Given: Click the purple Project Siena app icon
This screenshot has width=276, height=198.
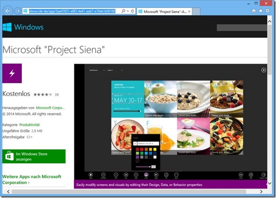Looking at the screenshot, I should (12, 73).
